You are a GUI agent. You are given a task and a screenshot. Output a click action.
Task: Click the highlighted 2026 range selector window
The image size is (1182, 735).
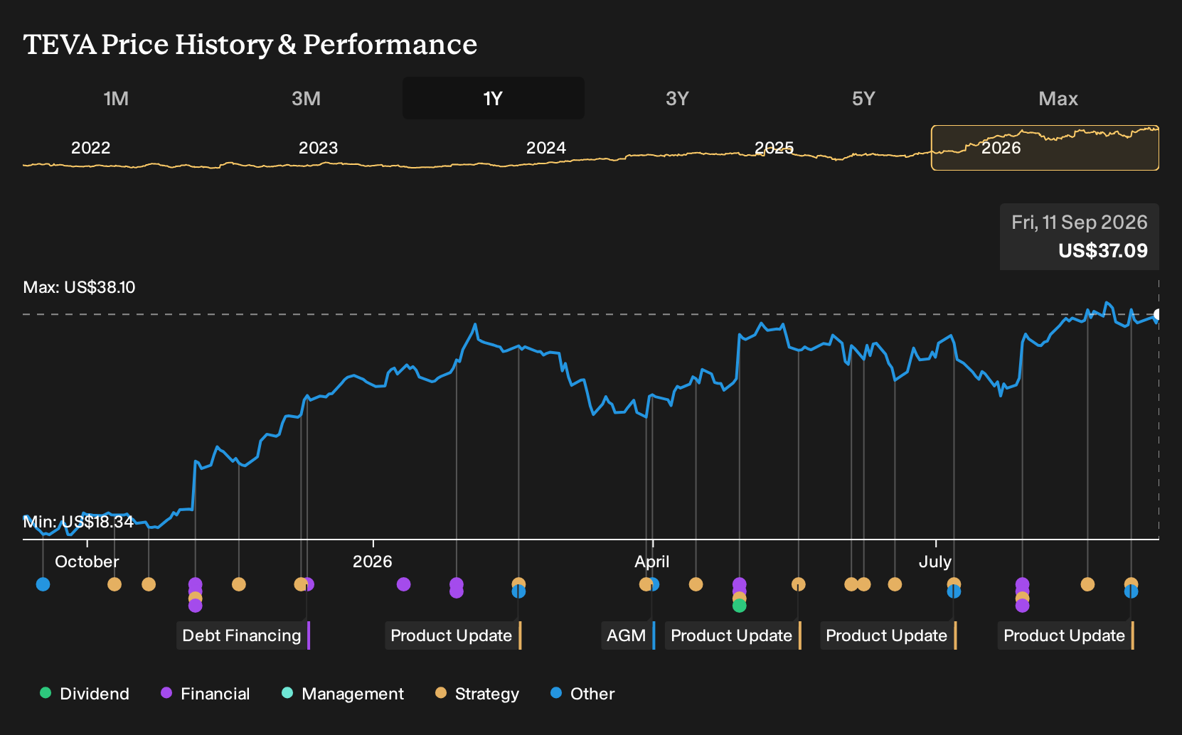[1045, 148]
